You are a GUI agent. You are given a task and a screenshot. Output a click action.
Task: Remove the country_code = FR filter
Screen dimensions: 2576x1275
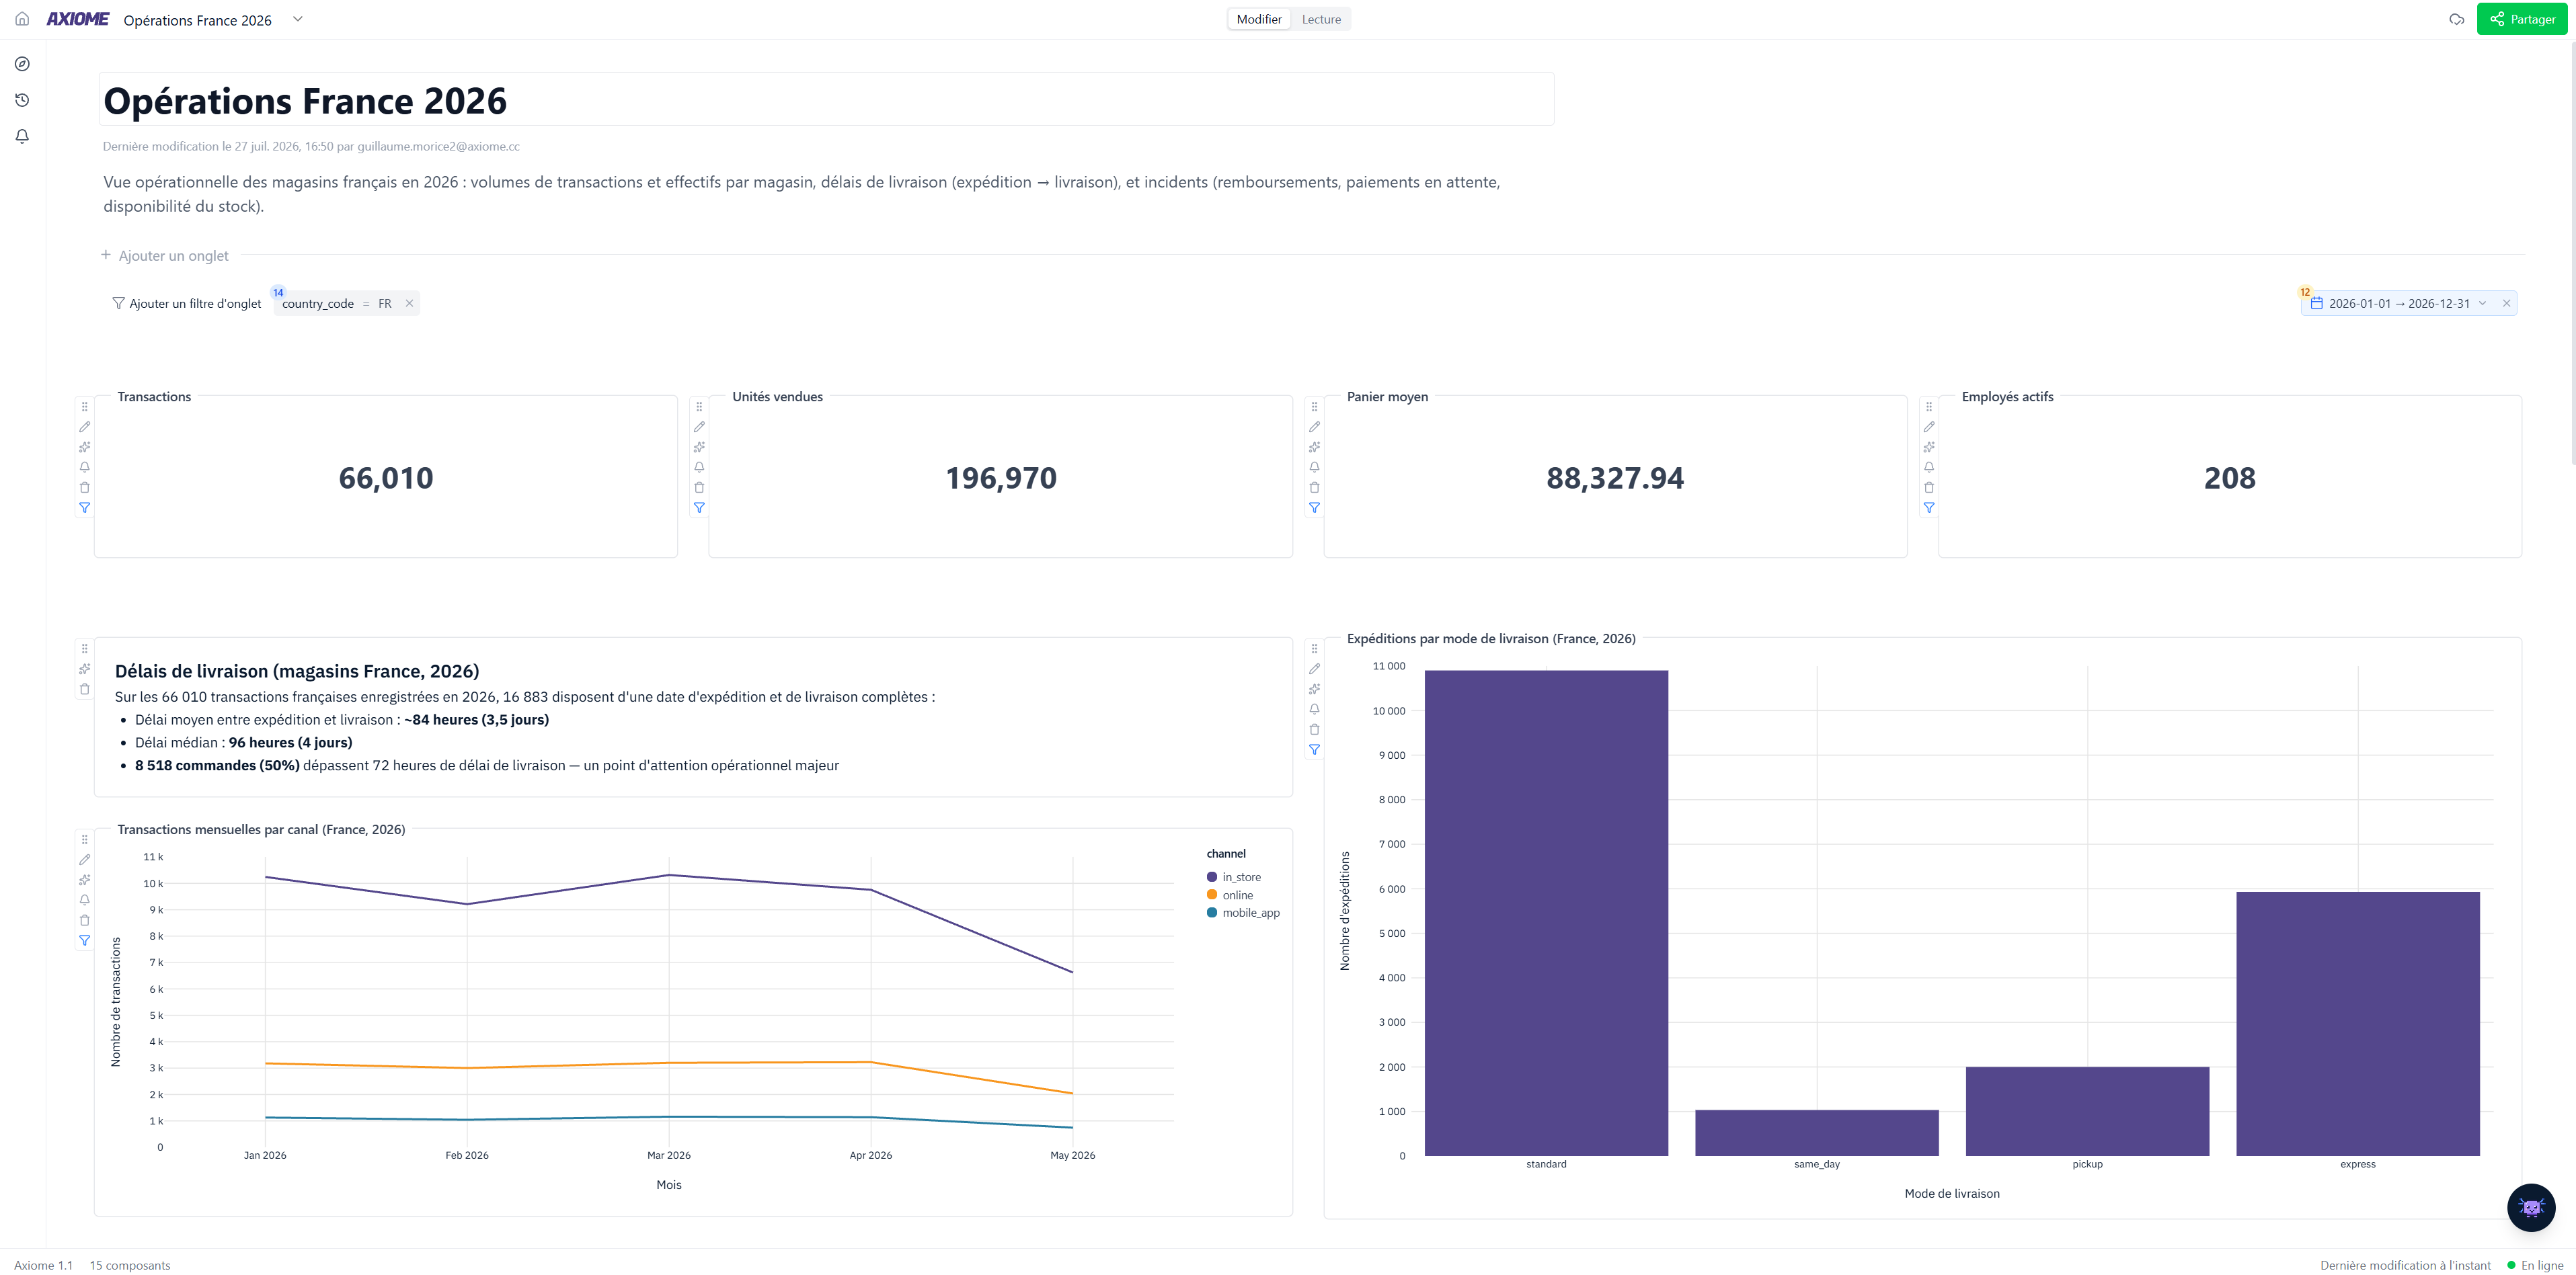coord(409,304)
